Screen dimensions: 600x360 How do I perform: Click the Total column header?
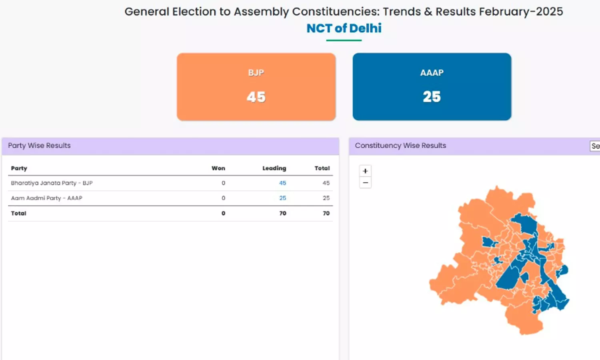322,168
